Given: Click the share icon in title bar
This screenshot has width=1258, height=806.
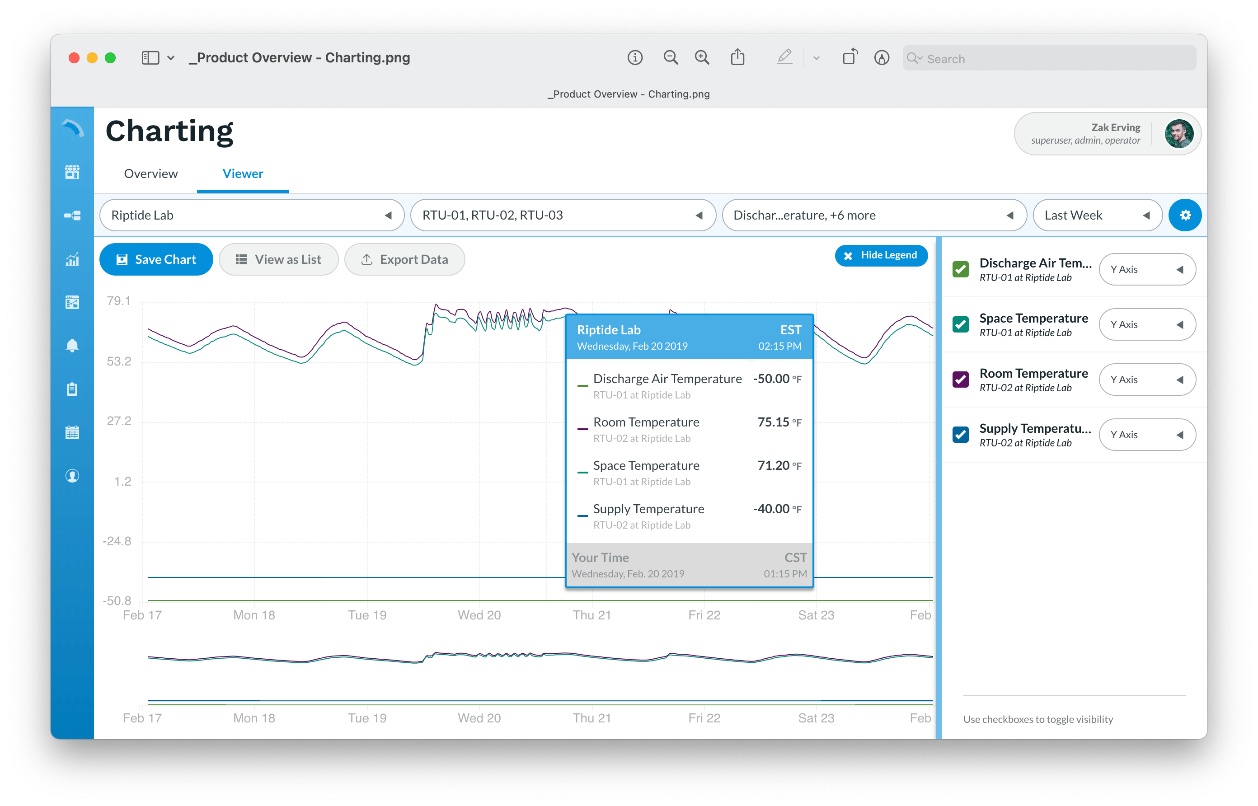Looking at the screenshot, I should (x=737, y=57).
